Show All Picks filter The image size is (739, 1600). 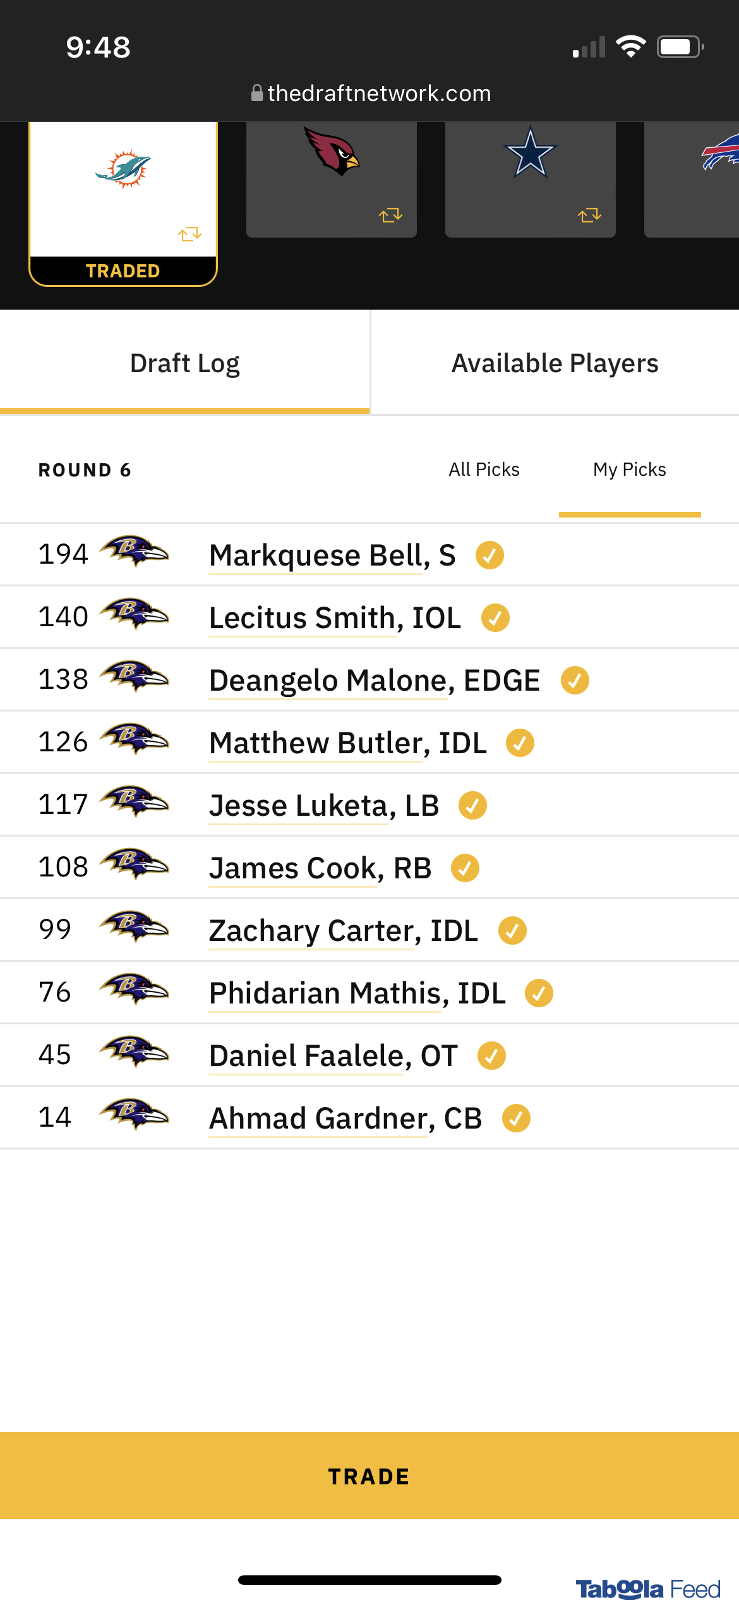pyautogui.click(x=484, y=470)
